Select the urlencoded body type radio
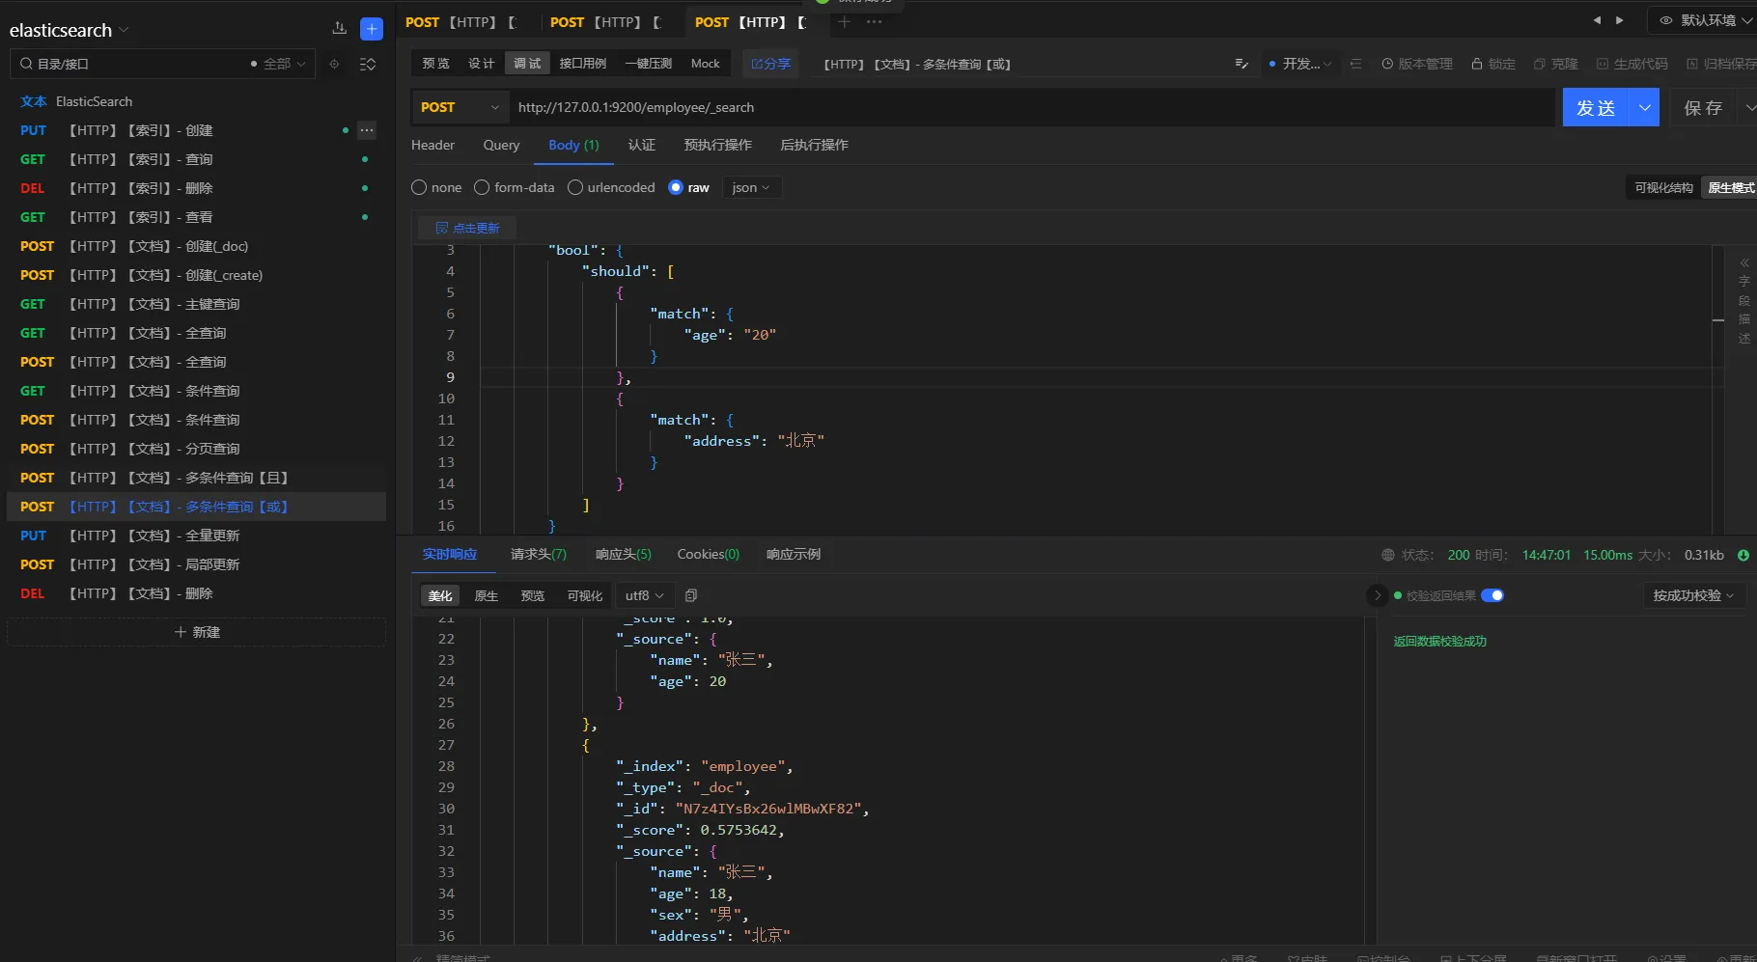Viewport: 1757px width, 962px height. click(x=575, y=187)
